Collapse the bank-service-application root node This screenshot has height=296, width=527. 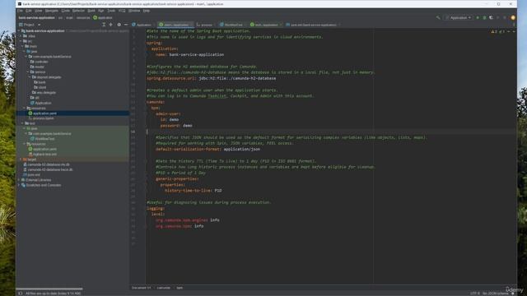pyautogui.click(x=19, y=31)
